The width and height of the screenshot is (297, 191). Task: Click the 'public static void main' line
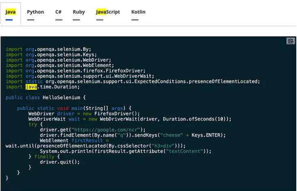[74, 108]
